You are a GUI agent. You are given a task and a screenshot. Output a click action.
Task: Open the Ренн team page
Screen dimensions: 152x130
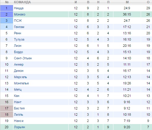click(x=18, y=33)
